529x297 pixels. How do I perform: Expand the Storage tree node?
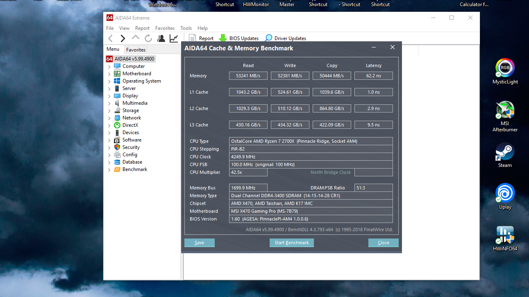[x=109, y=111]
